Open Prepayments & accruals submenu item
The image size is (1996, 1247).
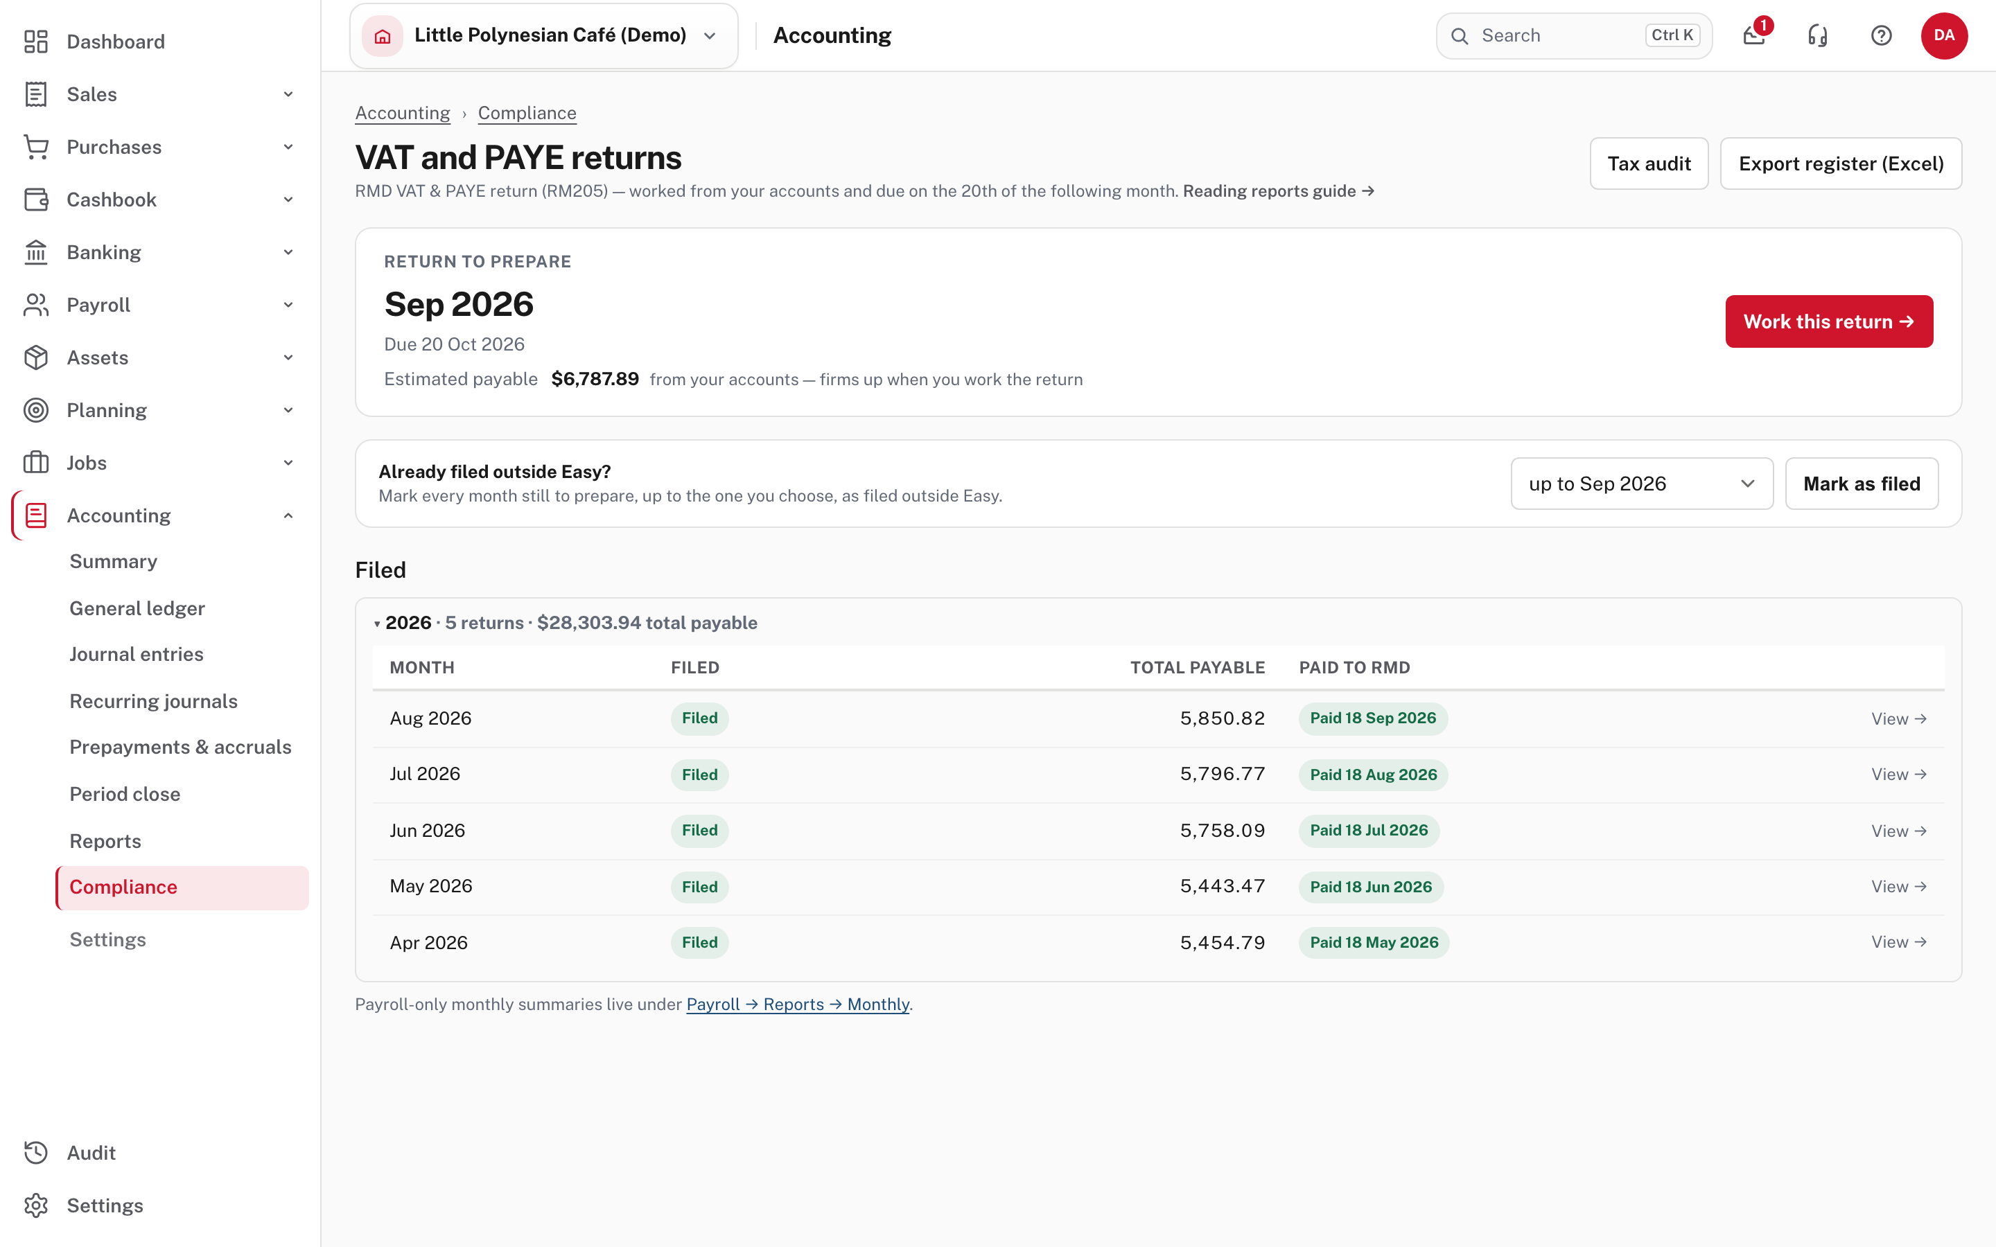click(x=181, y=748)
